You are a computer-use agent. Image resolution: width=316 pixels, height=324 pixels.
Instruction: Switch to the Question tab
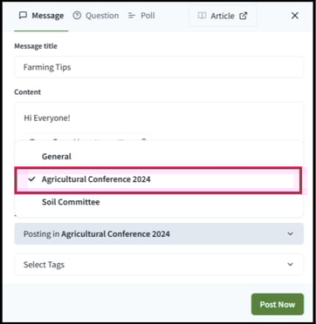click(96, 16)
